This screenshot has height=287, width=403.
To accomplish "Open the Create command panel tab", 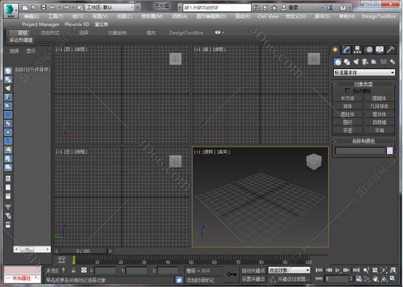I will (x=335, y=49).
